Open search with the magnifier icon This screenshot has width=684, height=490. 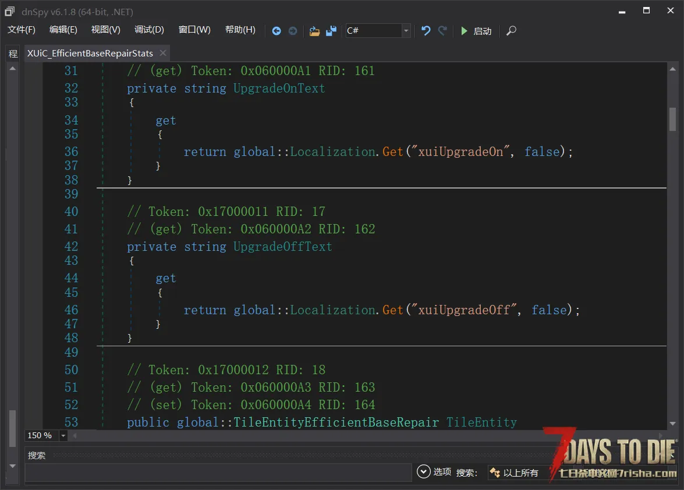tap(511, 30)
